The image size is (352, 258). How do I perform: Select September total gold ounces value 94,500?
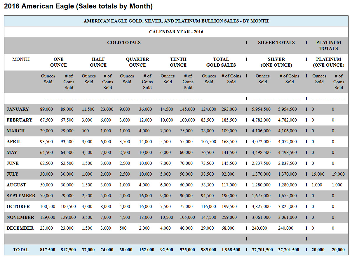[x=207, y=196]
